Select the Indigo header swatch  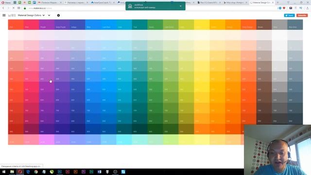click(x=78, y=25)
